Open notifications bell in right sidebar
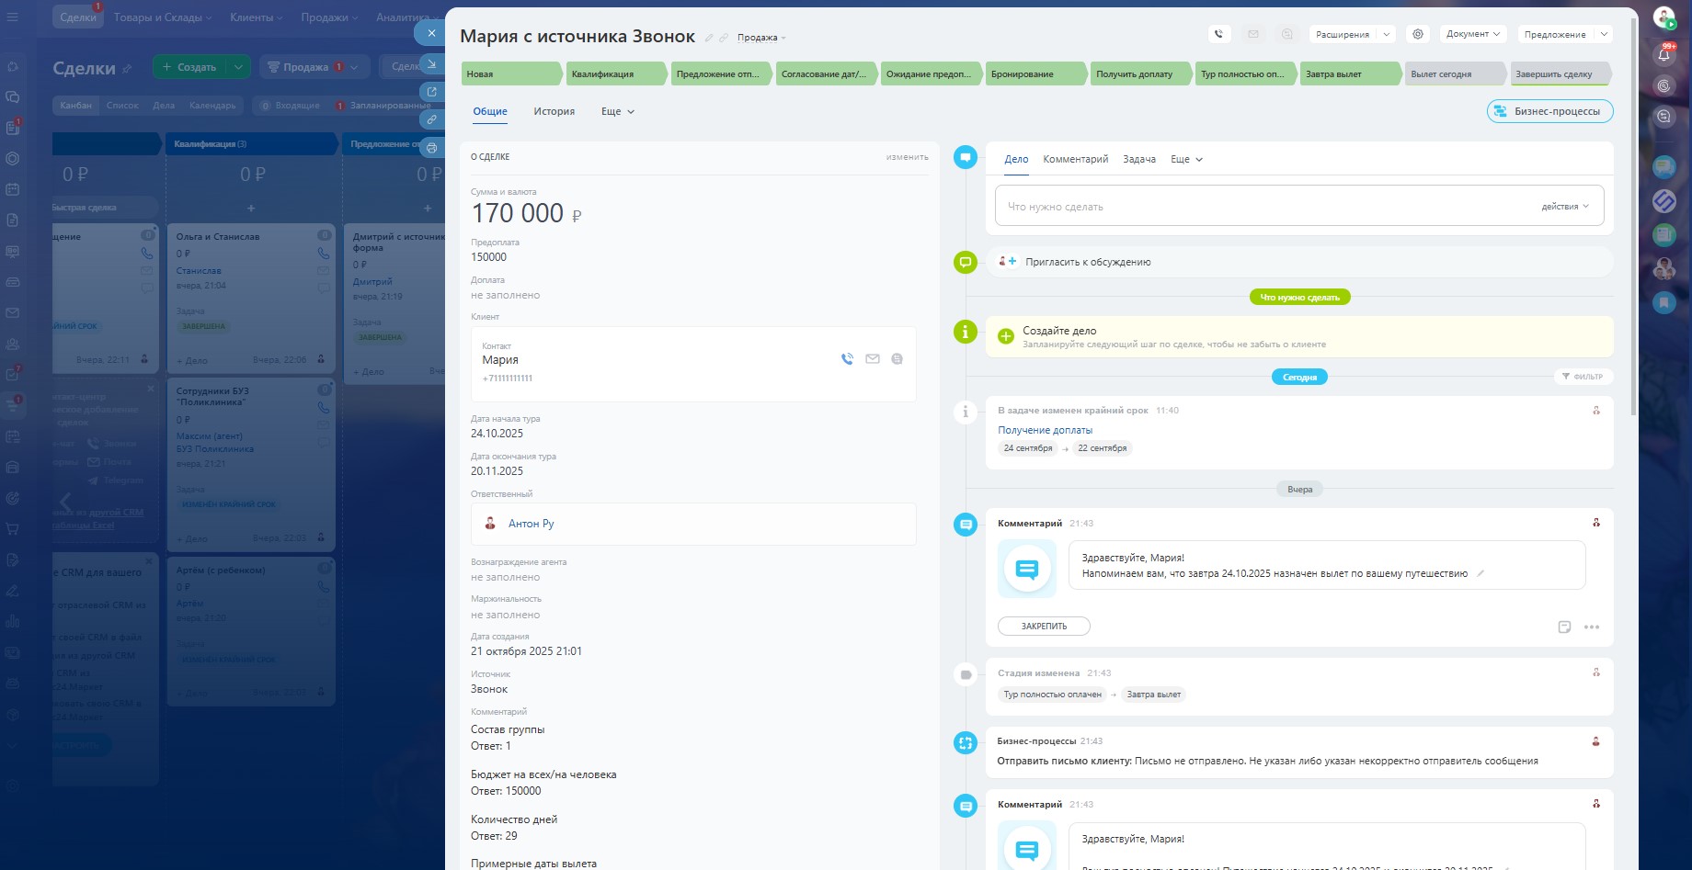 click(x=1663, y=54)
